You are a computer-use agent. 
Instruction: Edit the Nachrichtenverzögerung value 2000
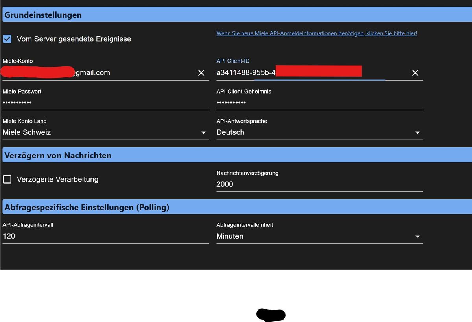point(319,184)
